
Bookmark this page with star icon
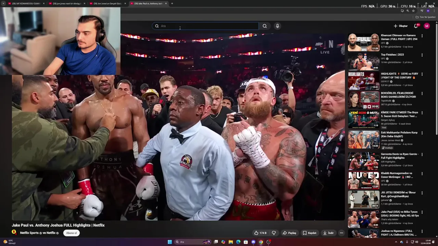tap(413, 11)
